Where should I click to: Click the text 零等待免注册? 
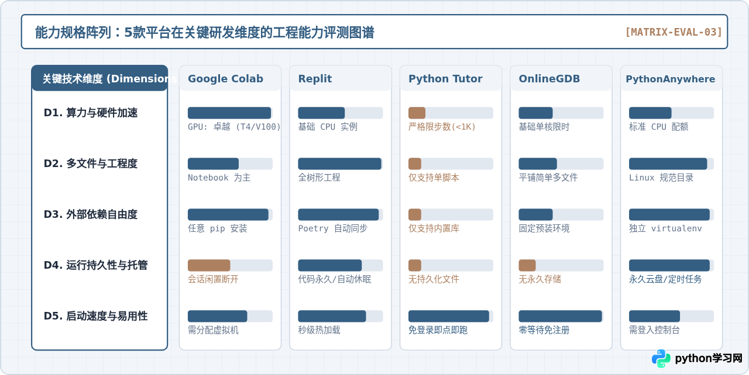pyautogui.click(x=544, y=330)
